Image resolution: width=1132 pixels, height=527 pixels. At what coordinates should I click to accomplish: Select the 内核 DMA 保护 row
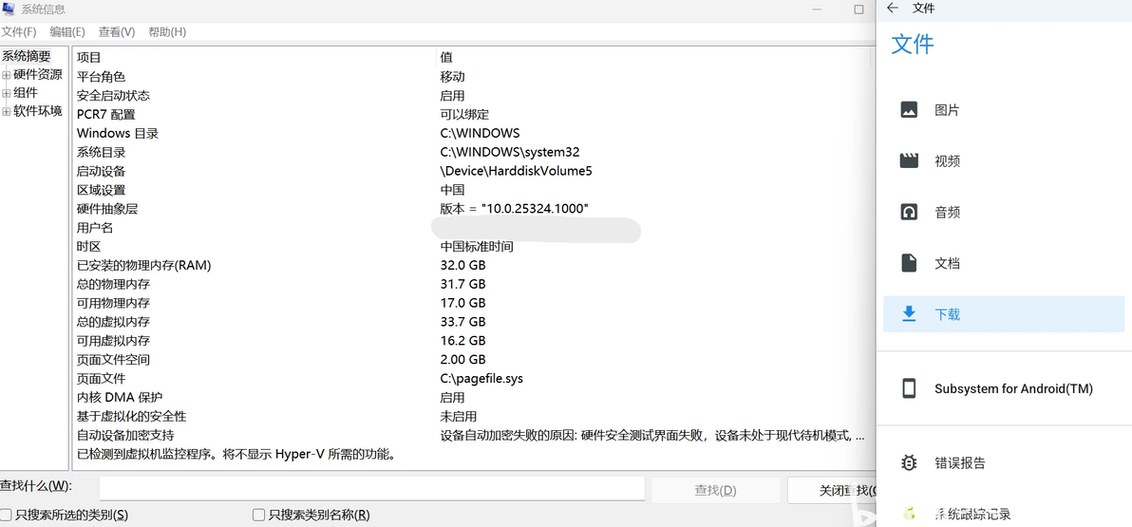(x=472, y=397)
